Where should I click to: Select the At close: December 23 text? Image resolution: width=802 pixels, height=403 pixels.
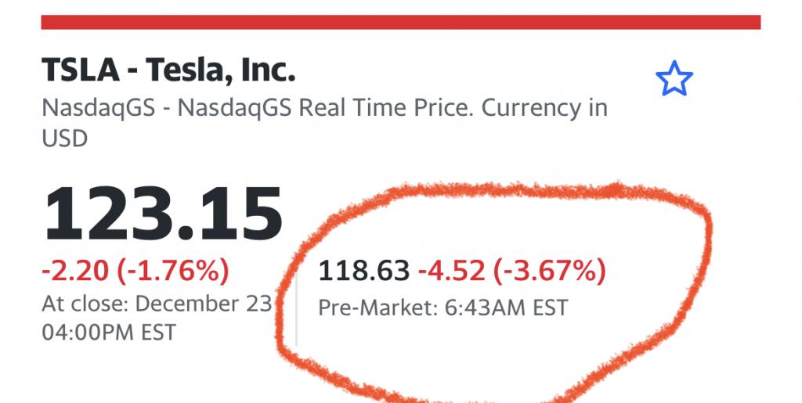click(157, 304)
